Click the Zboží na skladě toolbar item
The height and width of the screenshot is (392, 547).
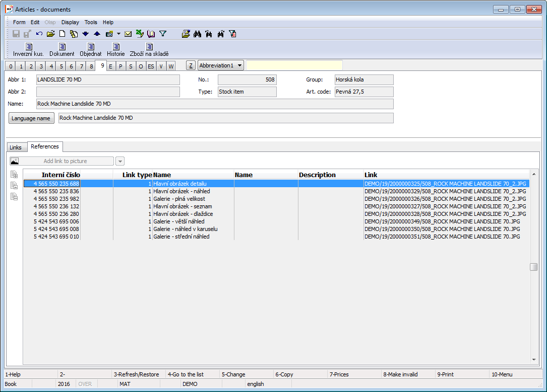coord(149,50)
